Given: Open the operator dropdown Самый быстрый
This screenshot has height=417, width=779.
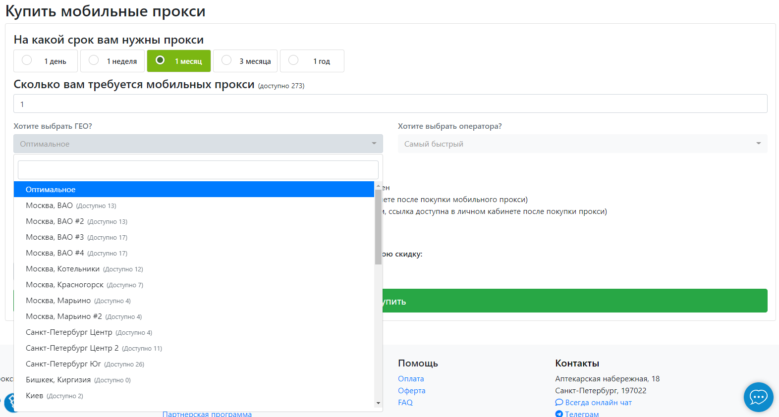Looking at the screenshot, I should pyautogui.click(x=583, y=144).
